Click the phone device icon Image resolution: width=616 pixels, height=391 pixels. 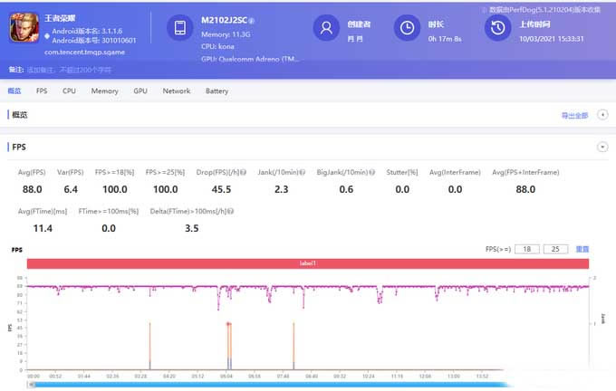181,28
